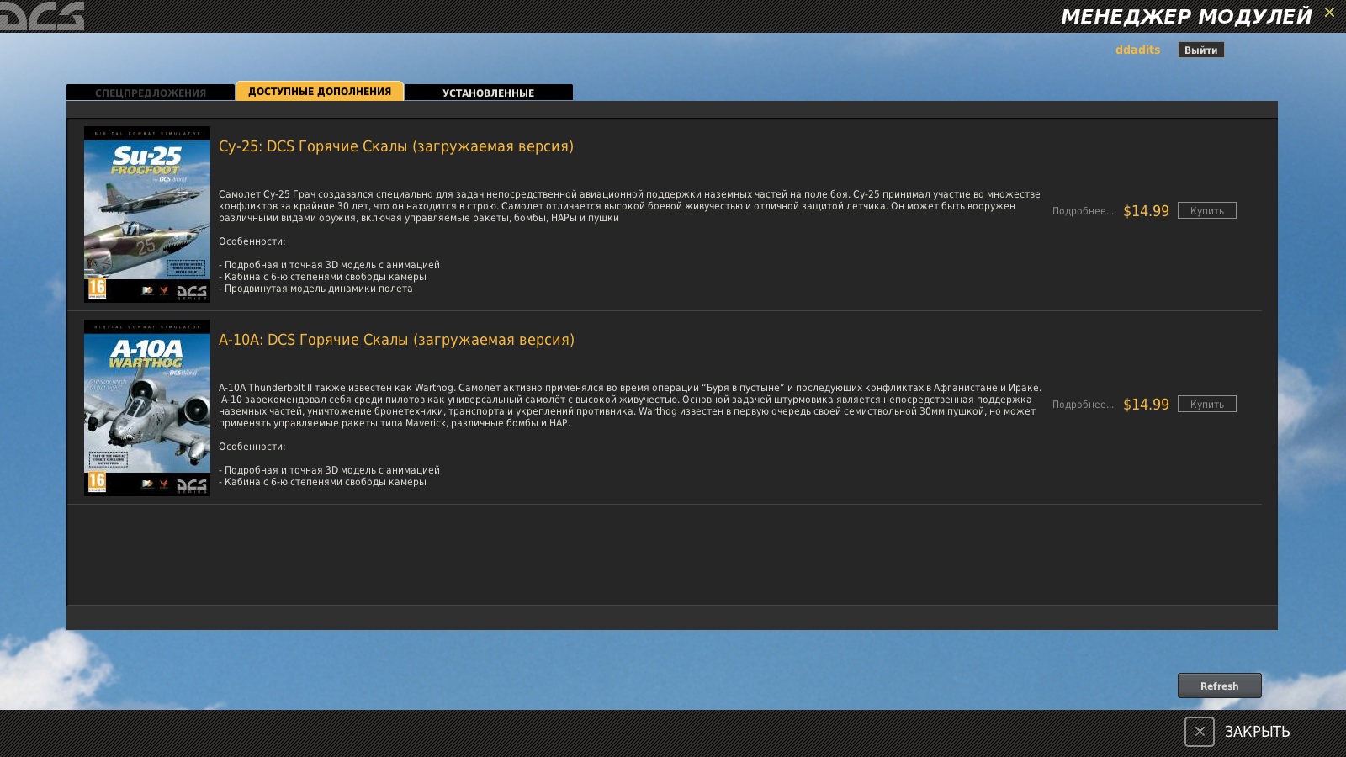Screen dimensions: 1346x757
Task: Click the X icon beside ЗАКРЫТЬ
Action: (1200, 732)
